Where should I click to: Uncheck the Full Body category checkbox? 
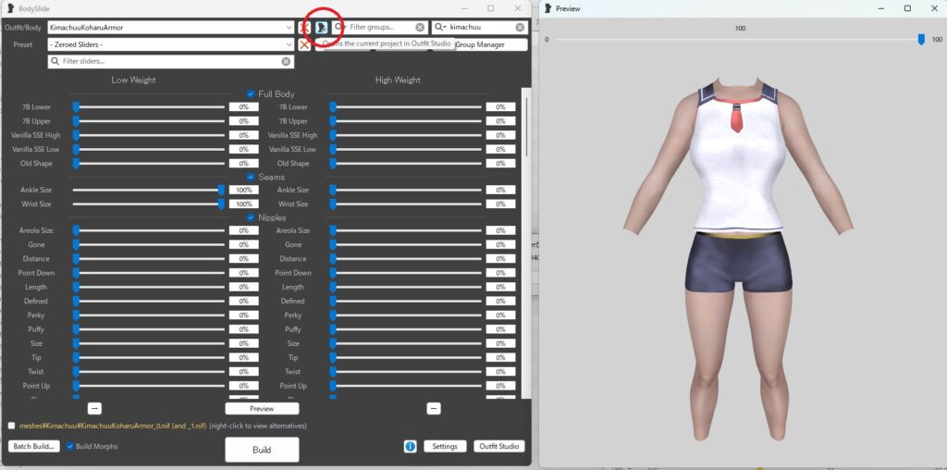pyautogui.click(x=251, y=94)
